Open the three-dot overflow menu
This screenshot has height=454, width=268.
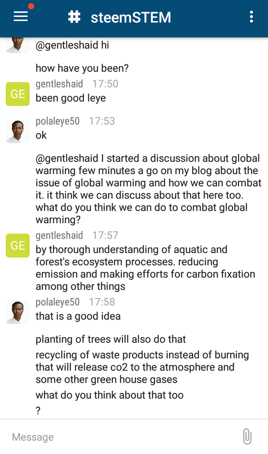251,17
